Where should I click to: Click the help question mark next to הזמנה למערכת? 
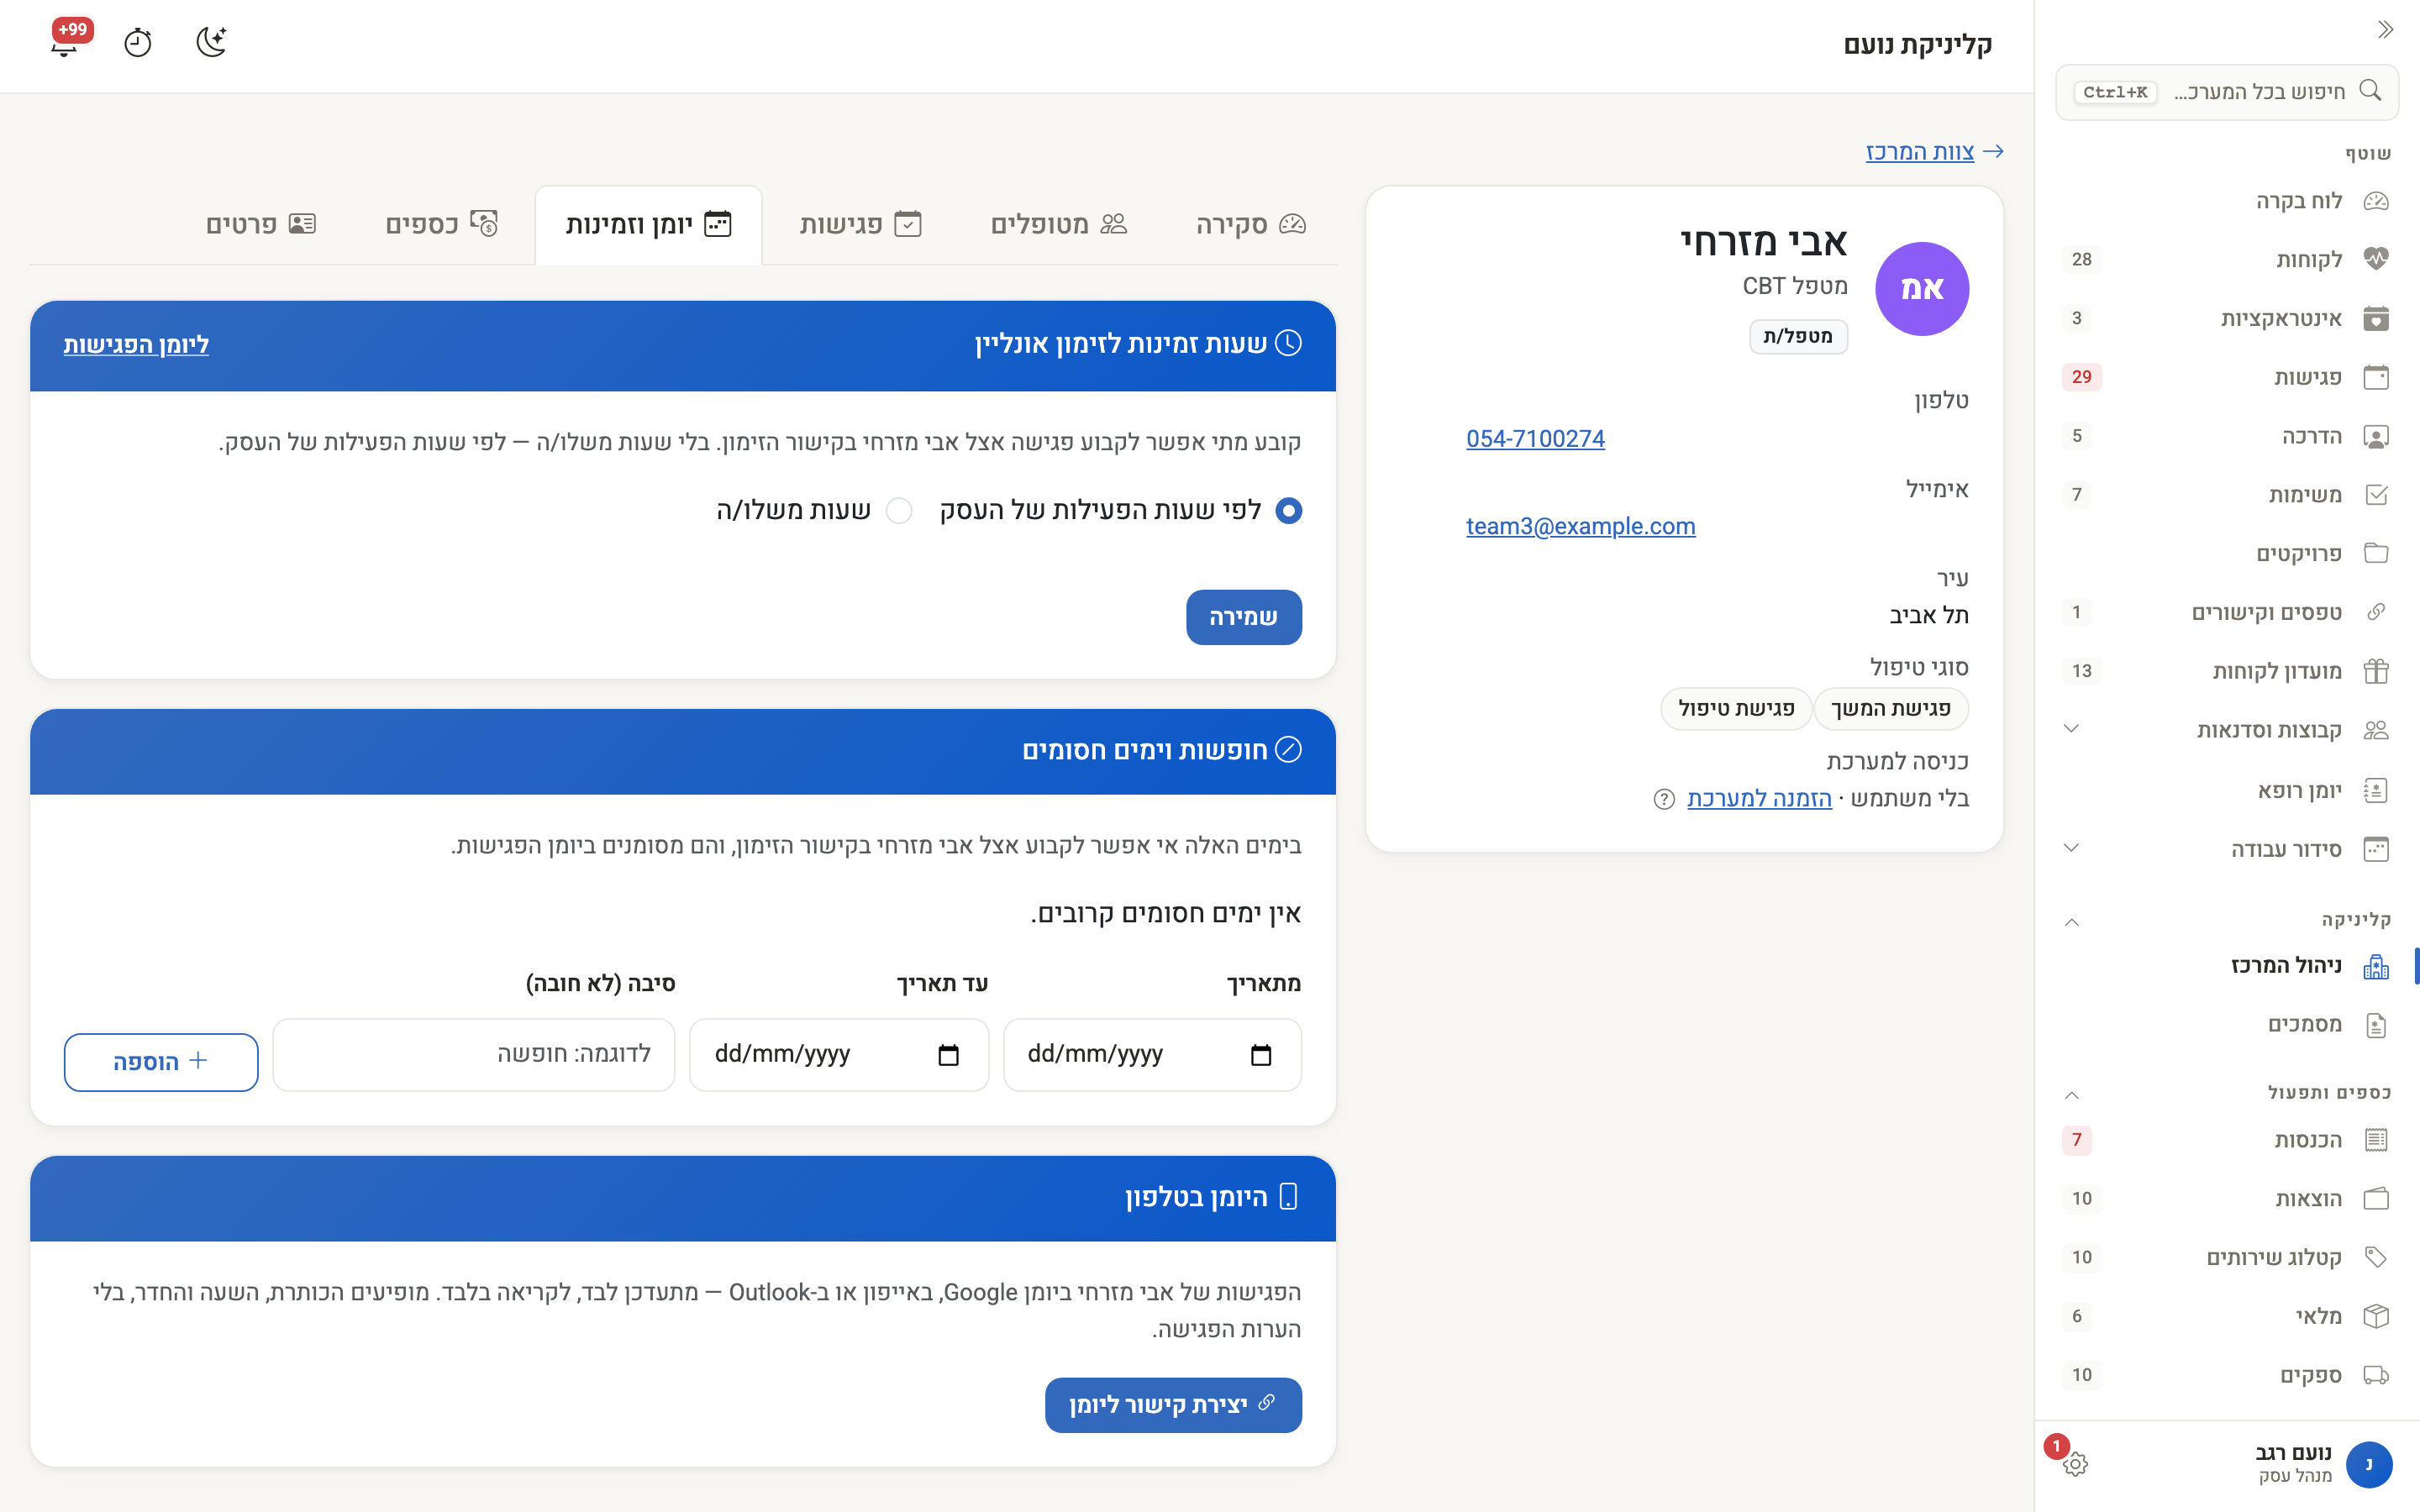[1664, 799]
